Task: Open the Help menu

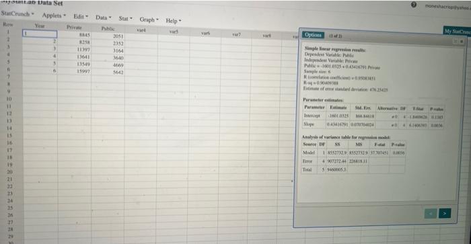Action: pos(174,21)
